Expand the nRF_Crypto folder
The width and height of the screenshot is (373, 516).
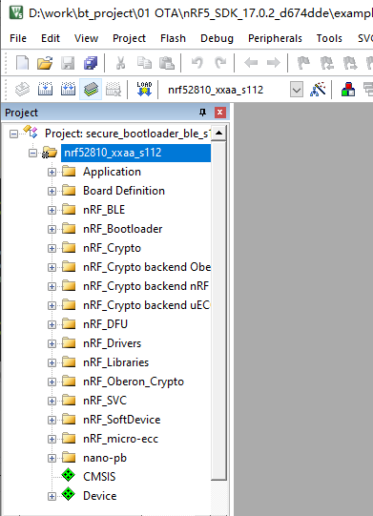[52, 248]
